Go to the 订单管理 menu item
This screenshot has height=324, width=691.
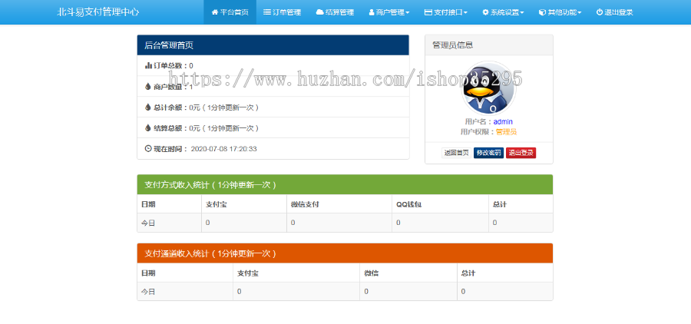(282, 12)
